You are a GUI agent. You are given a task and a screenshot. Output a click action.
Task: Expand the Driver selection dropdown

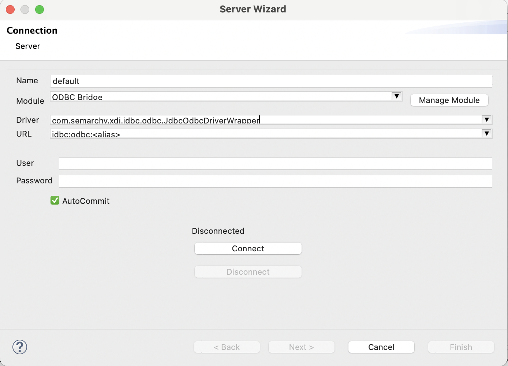click(487, 119)
